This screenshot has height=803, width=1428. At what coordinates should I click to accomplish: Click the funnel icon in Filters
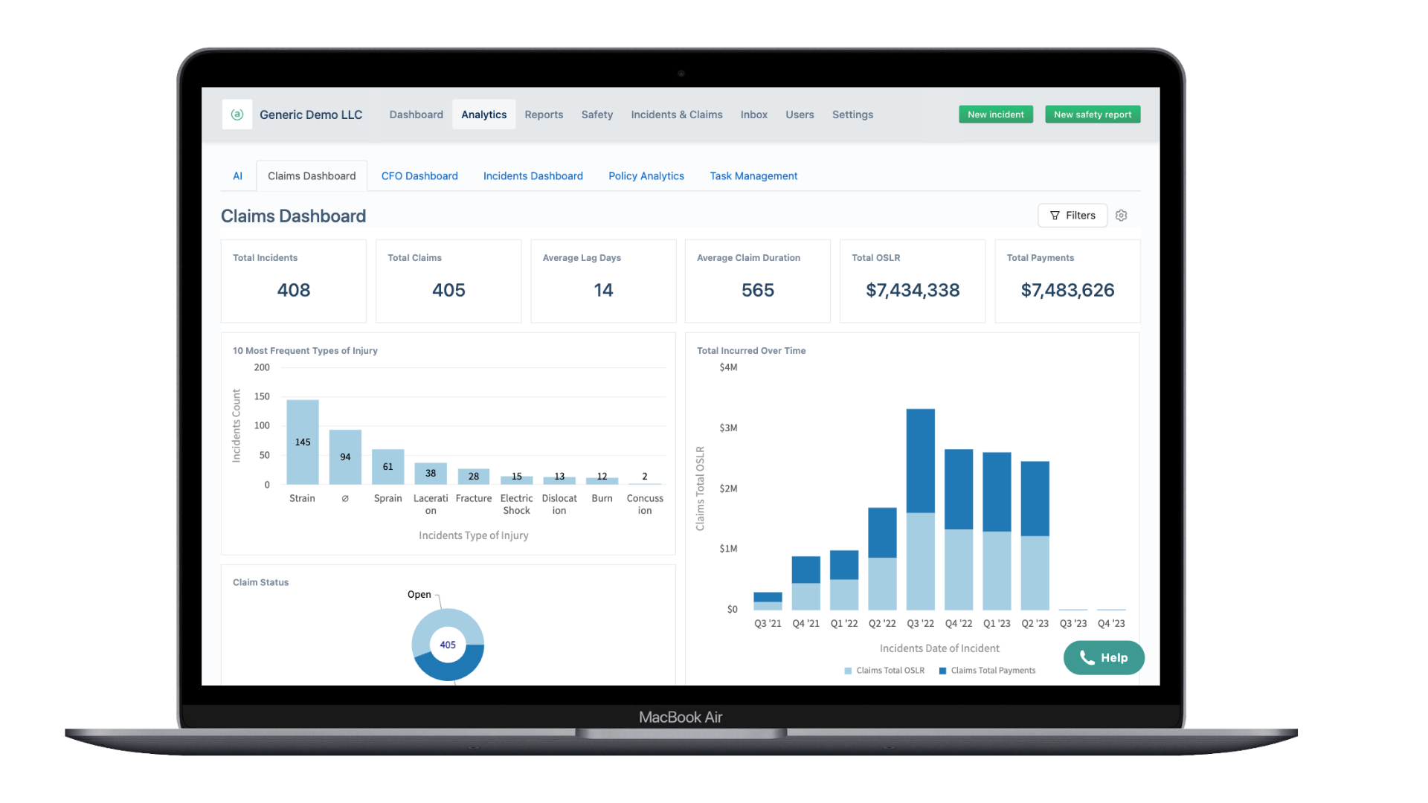pyautogui.click(x=1054, y=216)
